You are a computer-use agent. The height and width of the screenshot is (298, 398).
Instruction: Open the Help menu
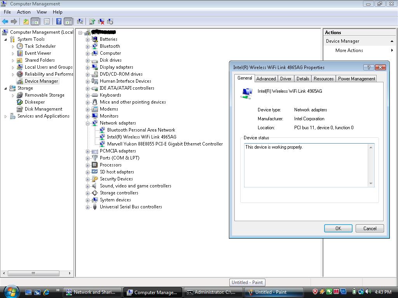pyautogui.click(x=58, y=12)
